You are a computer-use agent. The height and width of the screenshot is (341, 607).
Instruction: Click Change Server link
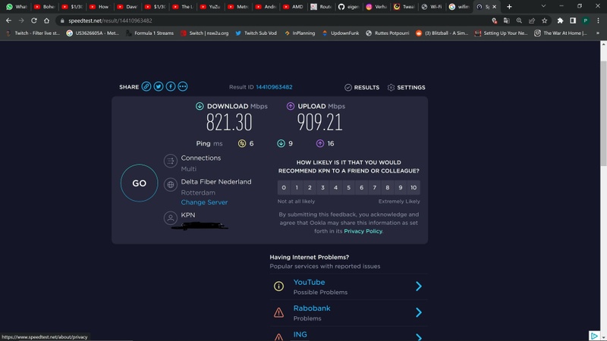(x=204, y=202)
